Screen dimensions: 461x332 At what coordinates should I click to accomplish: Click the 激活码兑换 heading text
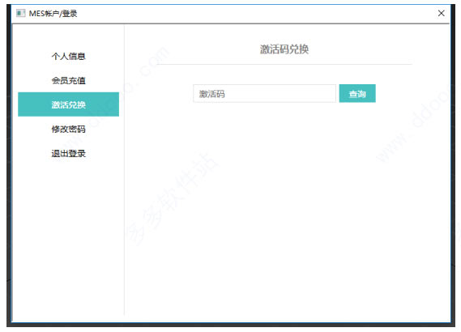point(284,49)
